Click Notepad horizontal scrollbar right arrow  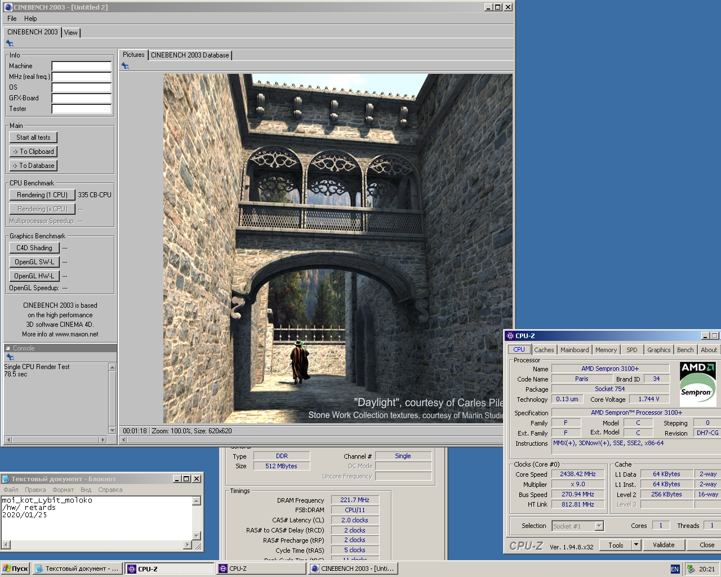[x=188, y=545]
